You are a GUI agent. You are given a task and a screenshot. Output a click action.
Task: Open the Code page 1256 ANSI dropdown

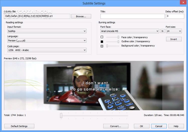click(x=47, y=50)
